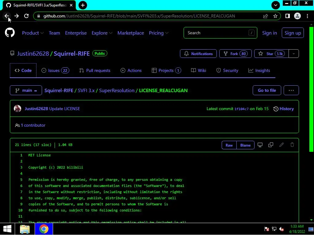Open the Squirrel-RIFE repository title link

click(72, 54)
